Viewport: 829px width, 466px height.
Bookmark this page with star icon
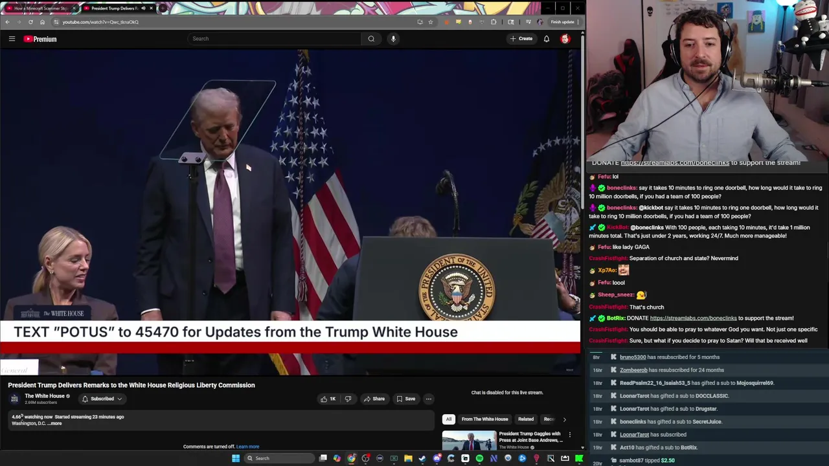click(x=430, y=22)
